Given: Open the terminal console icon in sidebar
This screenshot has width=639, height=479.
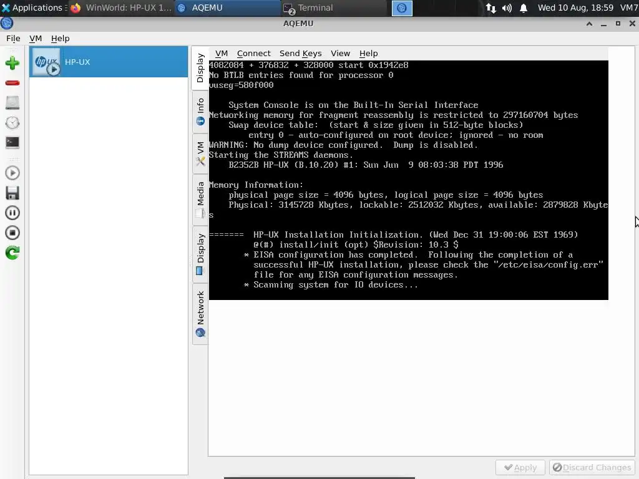Looking at the screenshot, I should pos(12,142).
